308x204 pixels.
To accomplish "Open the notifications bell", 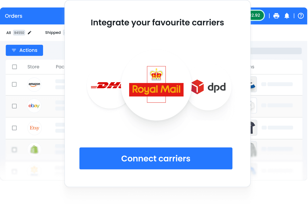I will click(x=287, y=16).
